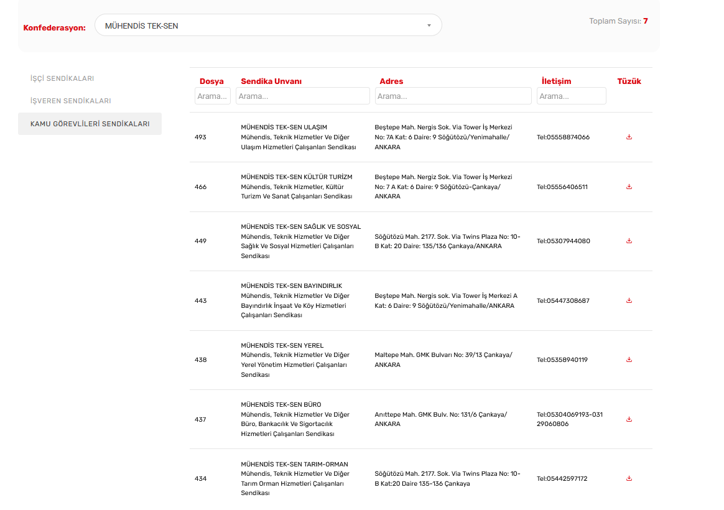Screen dimensions: 724x510
Task: Click the İletişim column header
Action: pyautogui.click(x=556, y=81)
